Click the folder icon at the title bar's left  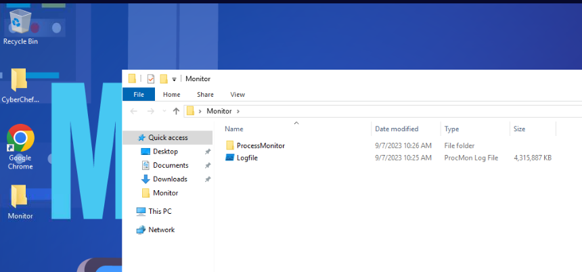(x=132, y=78)
